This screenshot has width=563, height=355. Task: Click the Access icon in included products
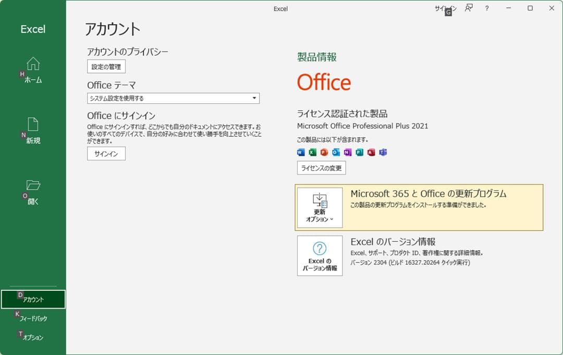(x=371, y=152)
